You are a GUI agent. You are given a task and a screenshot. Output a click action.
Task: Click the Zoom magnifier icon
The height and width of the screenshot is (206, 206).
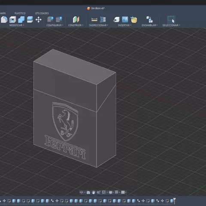pyautogui.click(x=98, y=192)
